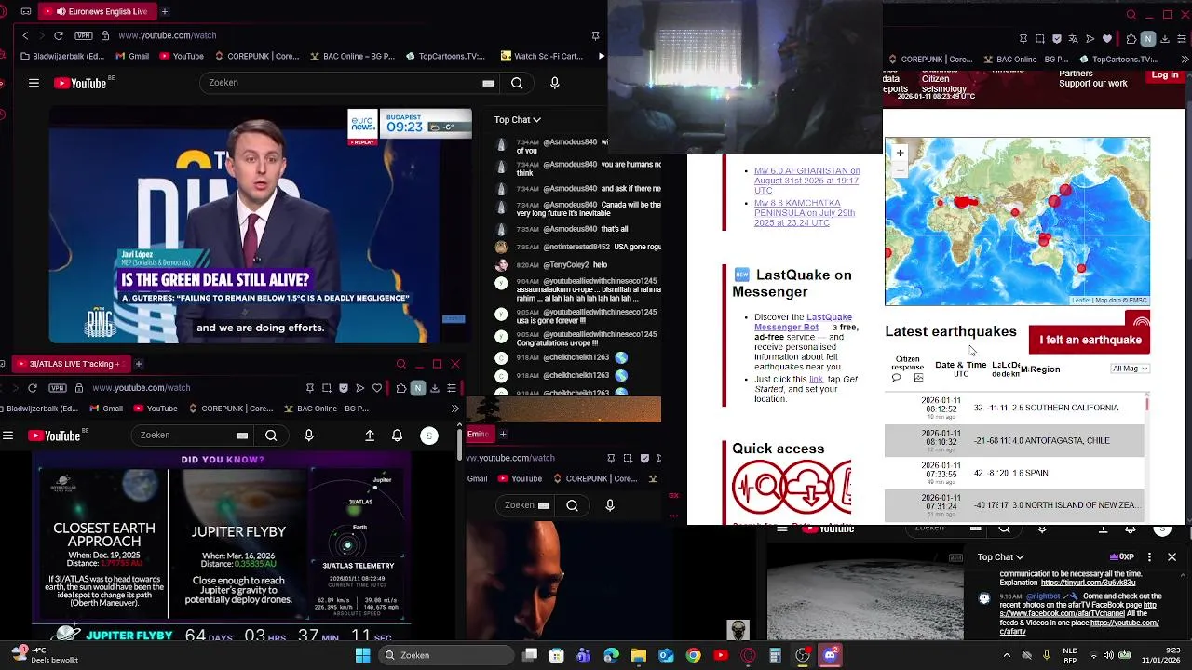Click the pin icon in Euronews address bar
Image resolution: width=1192 pixels, height=670 pixels.
click(595, 35)
